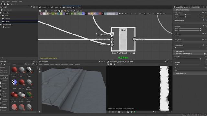Click the copy icon in 2D view toolbar

(x=114, y=64)
